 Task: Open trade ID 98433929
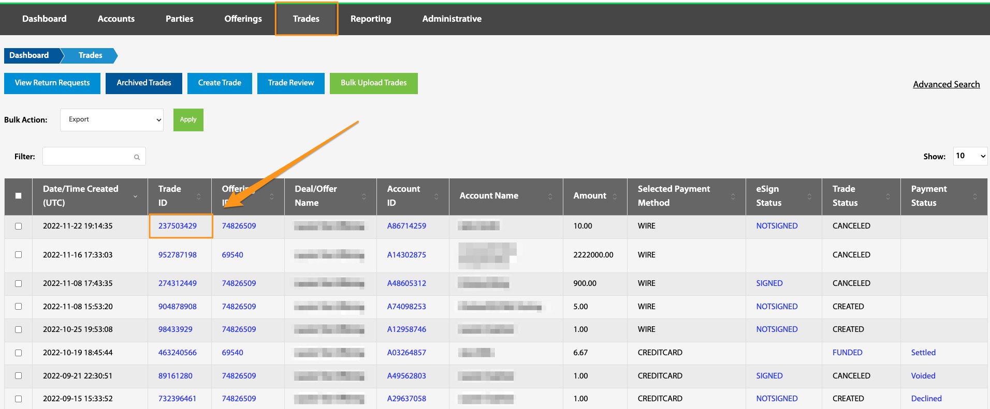pyautogui.click(x=176, y=329)
